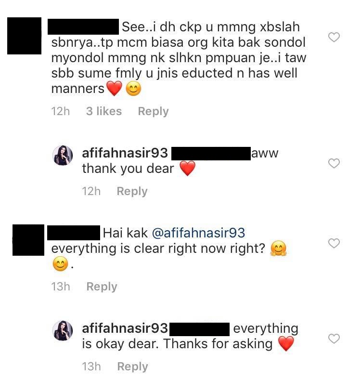Like the 'See..i dh ckp' comment heart
Viewport: 361px width, 379px height.
334,37
